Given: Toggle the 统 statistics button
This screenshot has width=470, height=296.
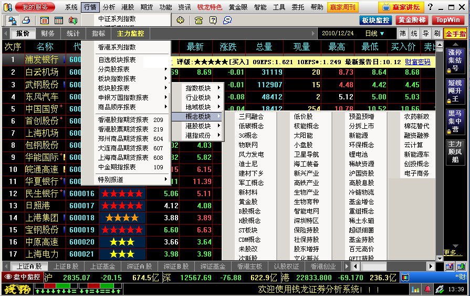Looking at the screenshot, I should [414, 33].
